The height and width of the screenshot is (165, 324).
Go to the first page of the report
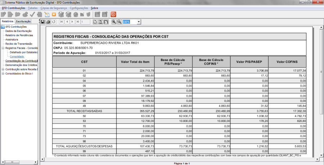[61, 22]
